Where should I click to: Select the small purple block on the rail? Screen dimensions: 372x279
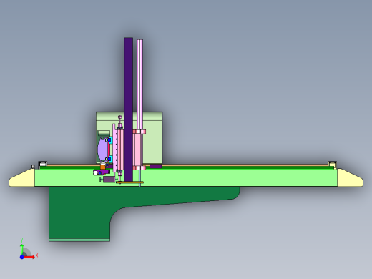click(x=156, y=166)
